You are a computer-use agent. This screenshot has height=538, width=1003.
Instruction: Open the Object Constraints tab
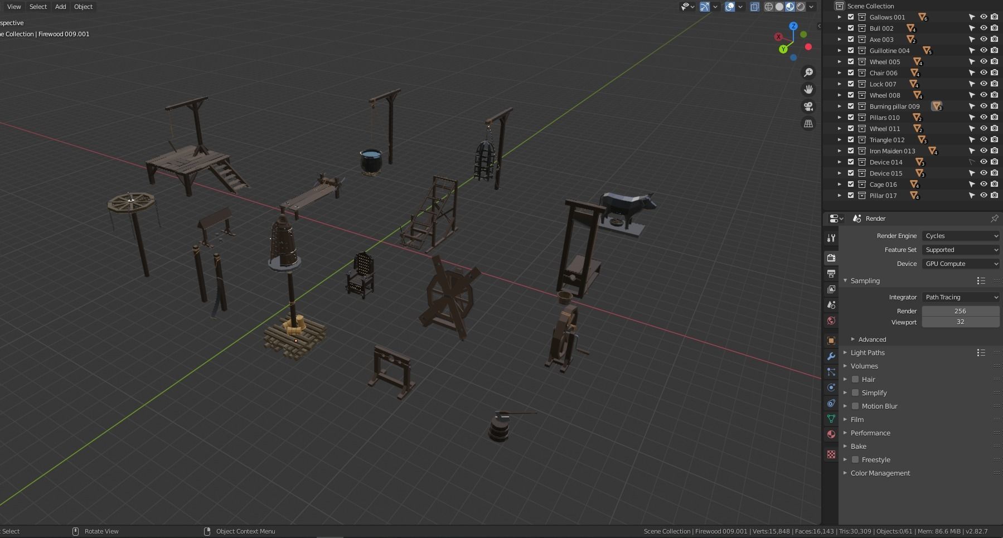tap(831, 403)
